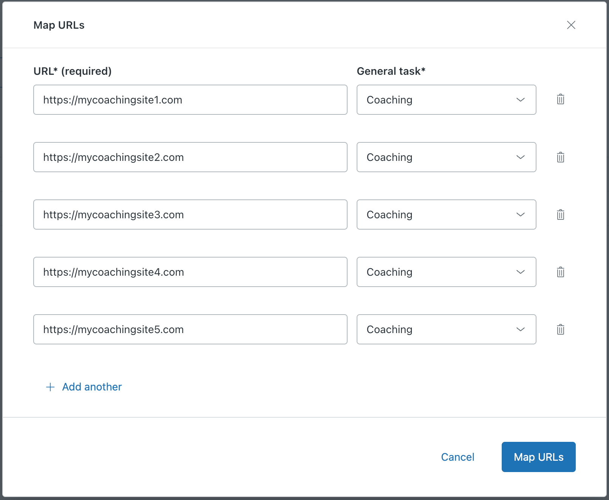This screenshot has height=500, width=609.
Task: Select the mycoachingsite3.com URL text box
Action: (190, 215)
